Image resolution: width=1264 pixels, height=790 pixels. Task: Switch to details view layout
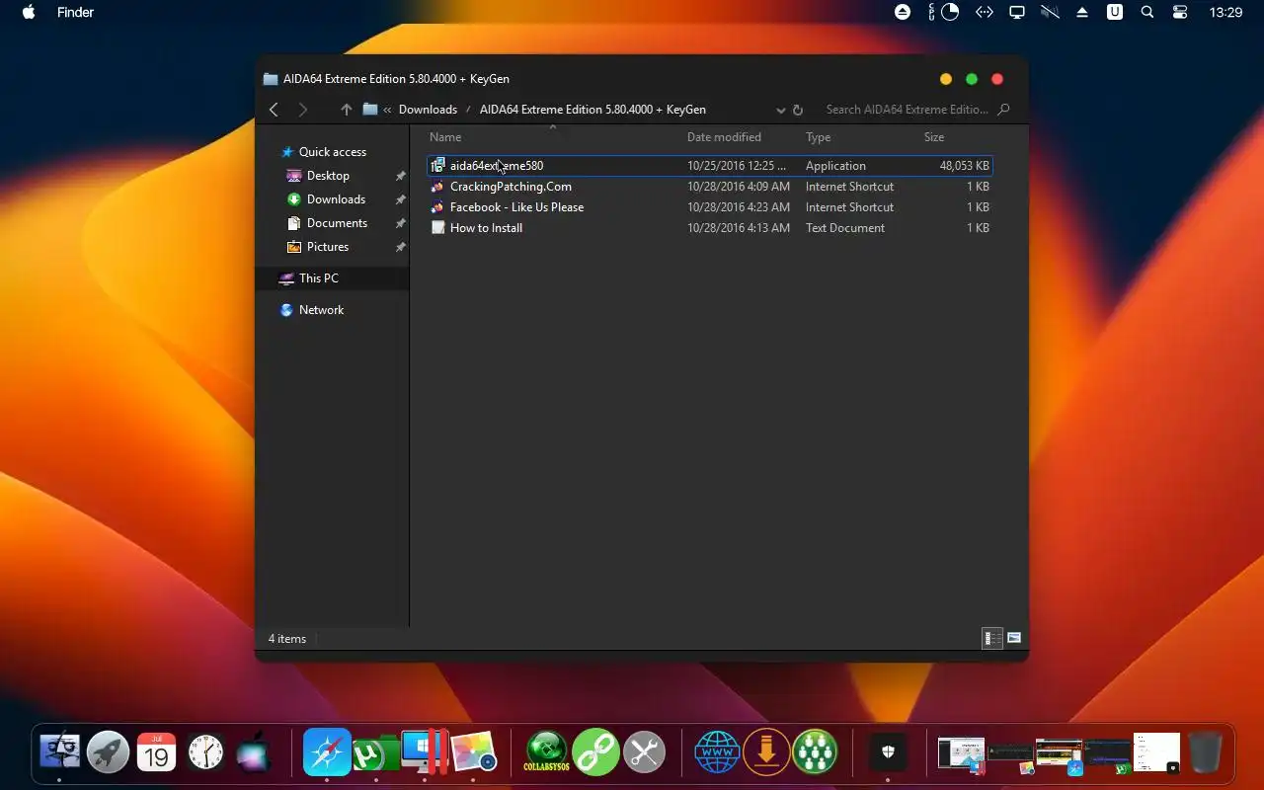[x=992, y=639]
